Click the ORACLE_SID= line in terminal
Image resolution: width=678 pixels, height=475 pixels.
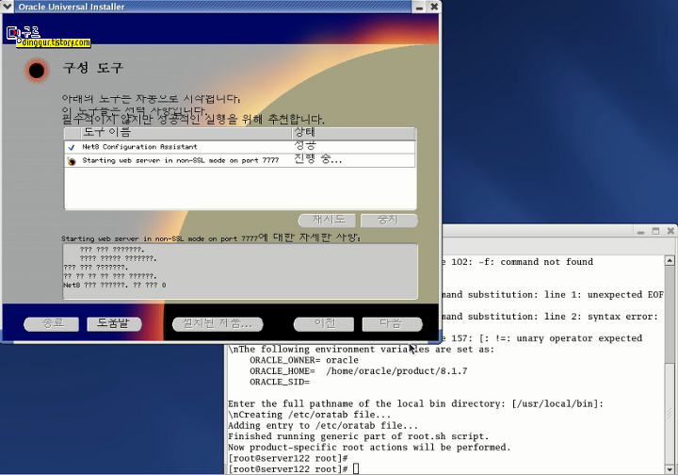280,382
